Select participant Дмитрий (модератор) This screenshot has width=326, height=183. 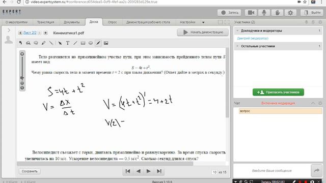coord(253,39)
